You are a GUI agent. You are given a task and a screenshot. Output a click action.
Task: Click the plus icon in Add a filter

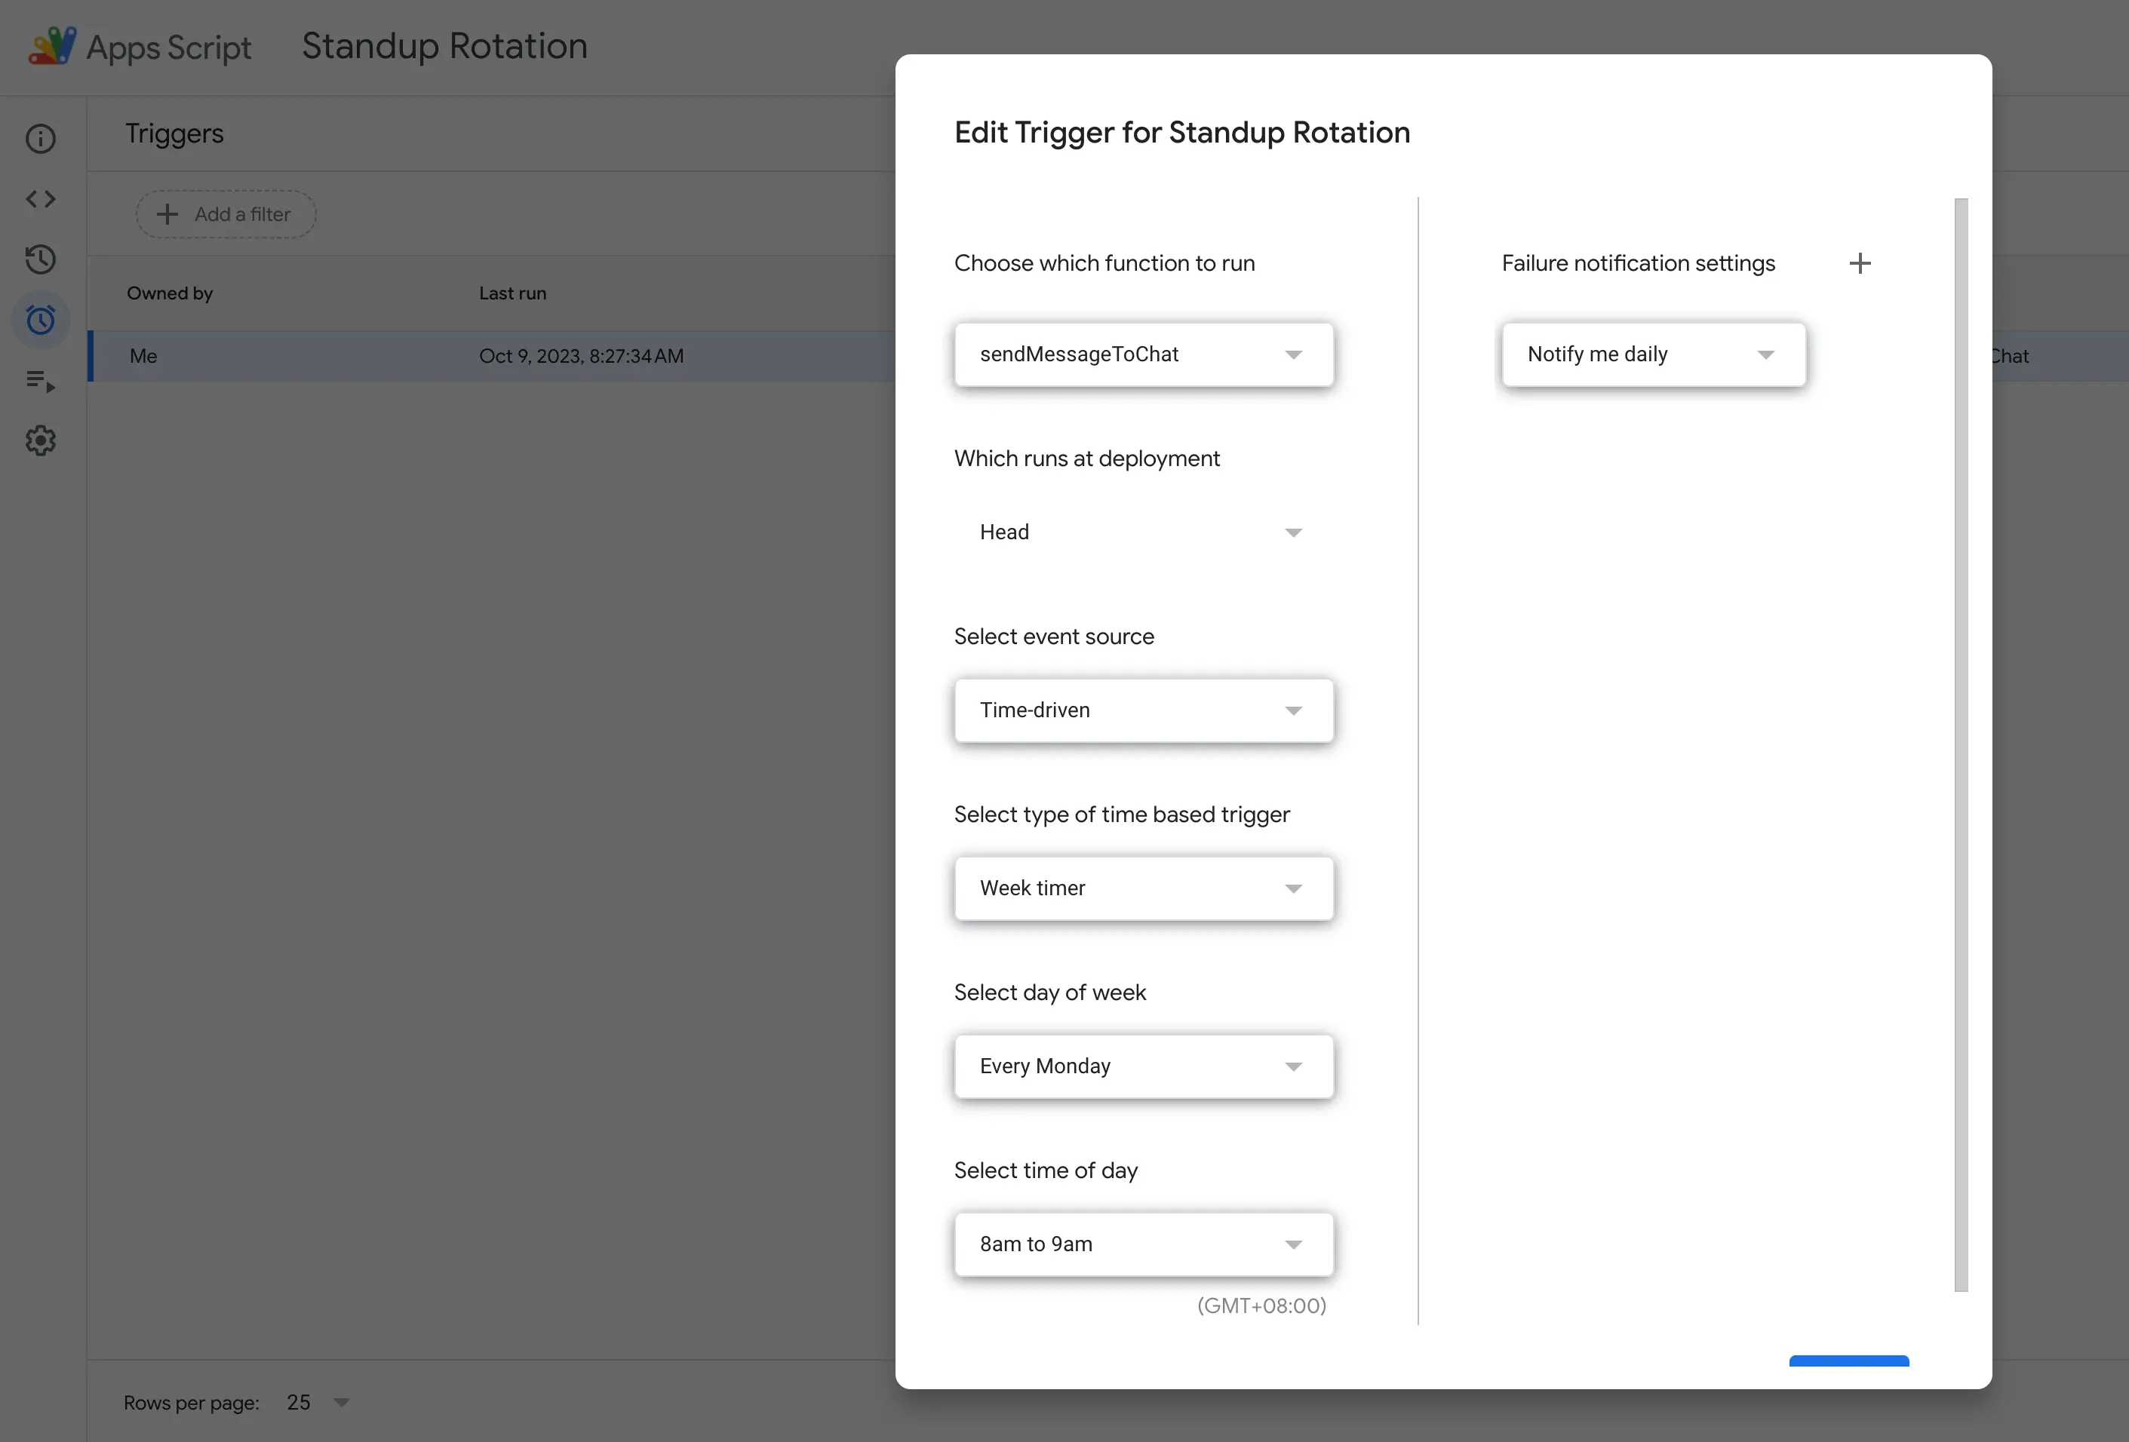pos(167,214)
